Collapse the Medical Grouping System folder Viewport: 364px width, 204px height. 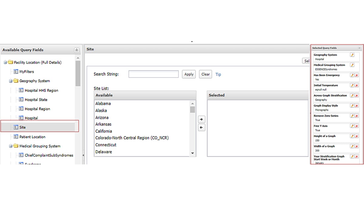11,146
